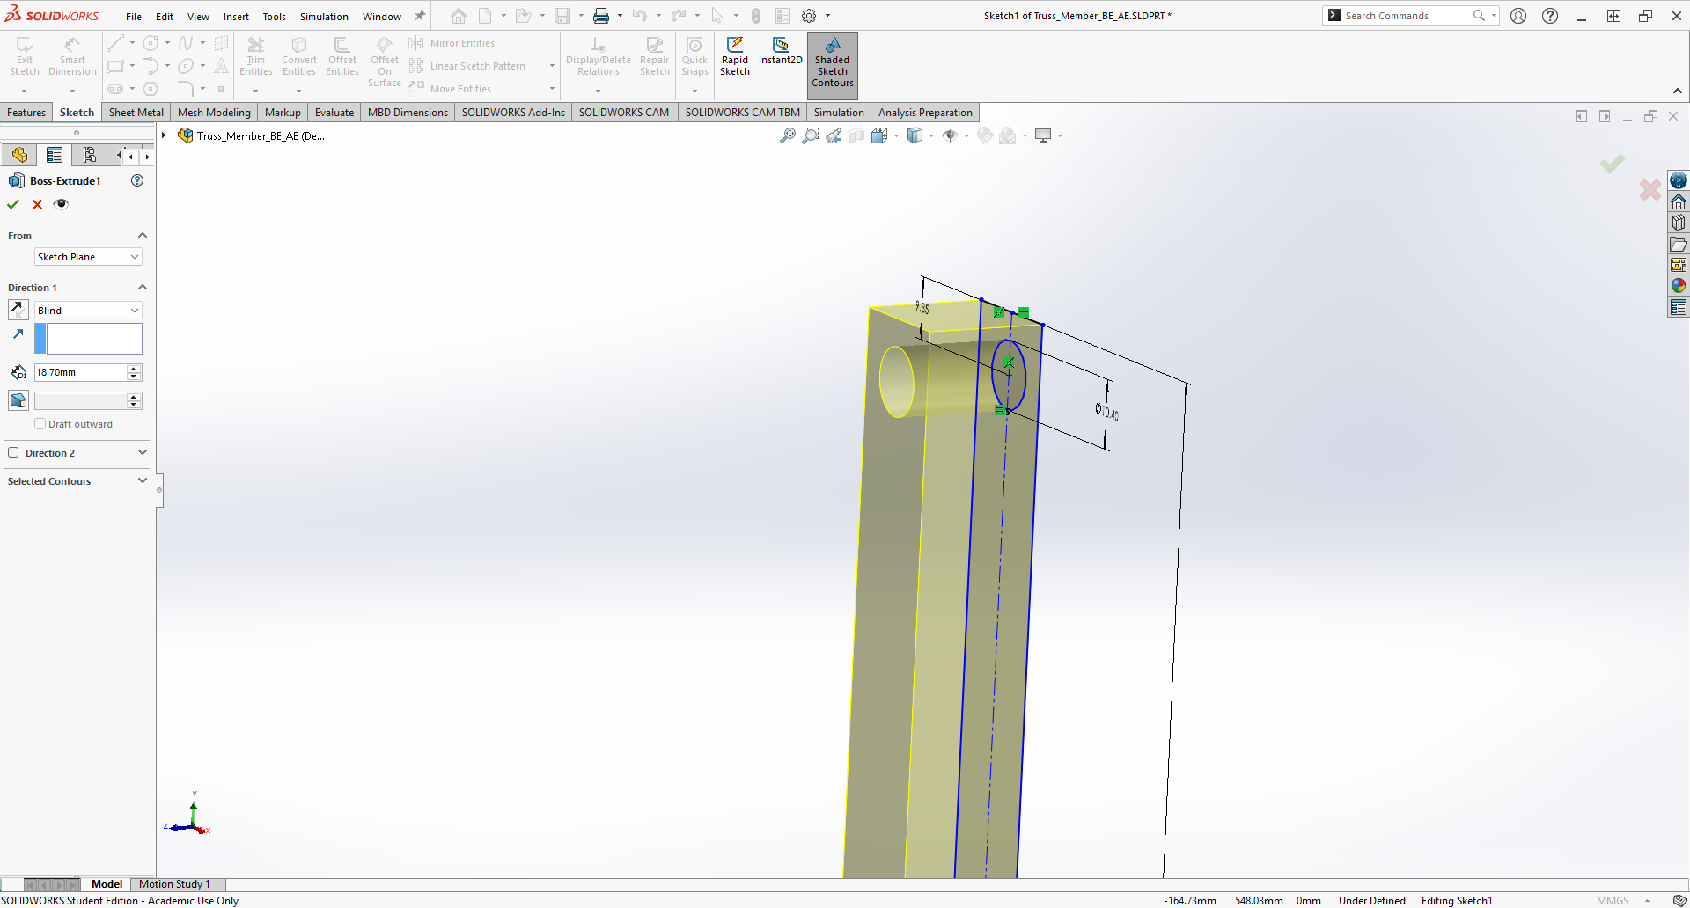Toggle detailed preview eye icon
Viewport: 1690px width, 908px height.
(x=61, y=204)
